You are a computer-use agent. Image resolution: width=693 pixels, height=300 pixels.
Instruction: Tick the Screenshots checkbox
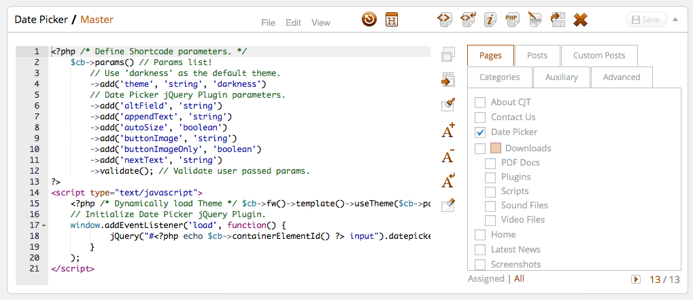(480, 265)
